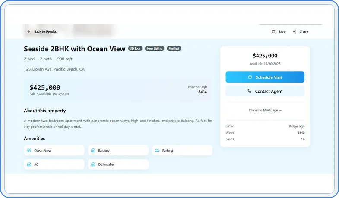Click the back arrow icon

click(x=29, y=31)
